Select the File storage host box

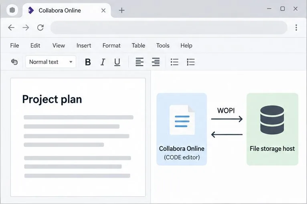(x=273, y=129)
